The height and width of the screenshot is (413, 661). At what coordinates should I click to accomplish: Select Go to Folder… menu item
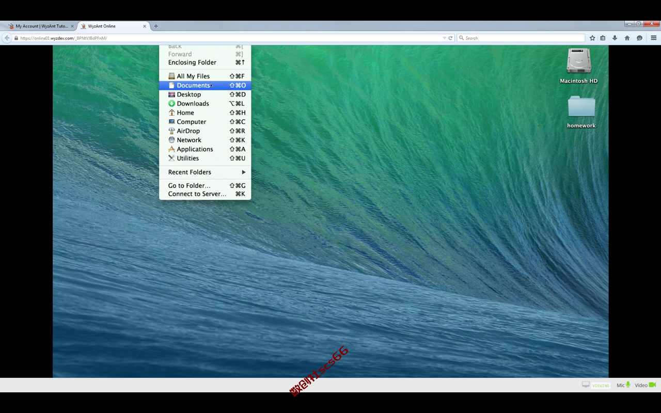pyautogui.click(x=205, y=186)
